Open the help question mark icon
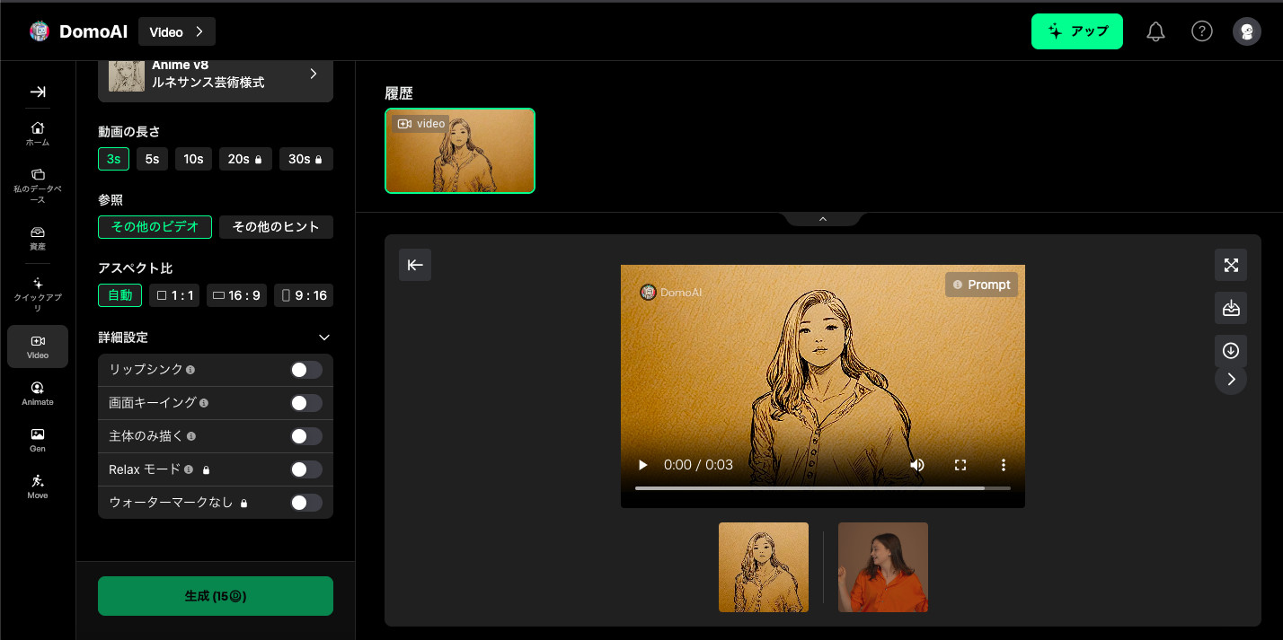The image size is (1283, 640). pyautogui.click(x=1201, y=31)
